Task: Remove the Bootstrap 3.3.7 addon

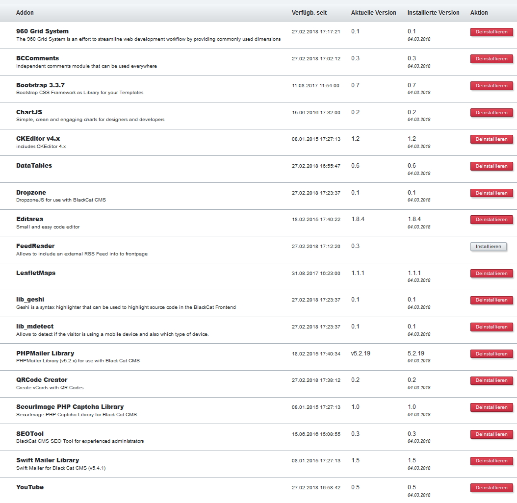Action: [491, 86]
